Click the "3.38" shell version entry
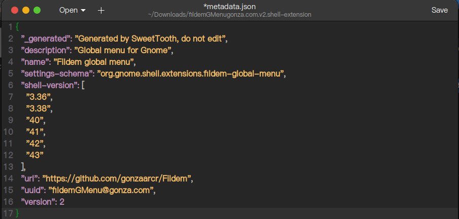 [x=39, y=108]
